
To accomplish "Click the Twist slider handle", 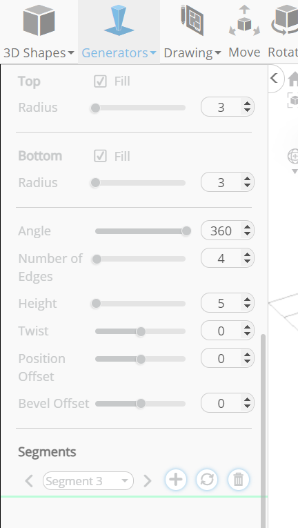I will 141,331.
